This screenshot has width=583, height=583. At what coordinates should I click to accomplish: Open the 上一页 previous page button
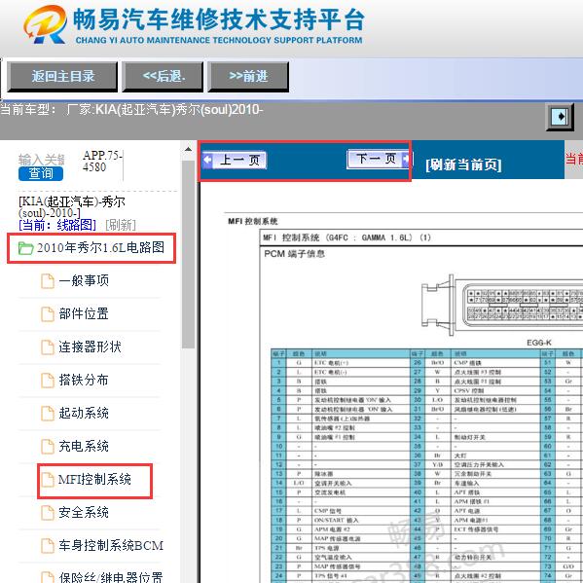(235, 161)
